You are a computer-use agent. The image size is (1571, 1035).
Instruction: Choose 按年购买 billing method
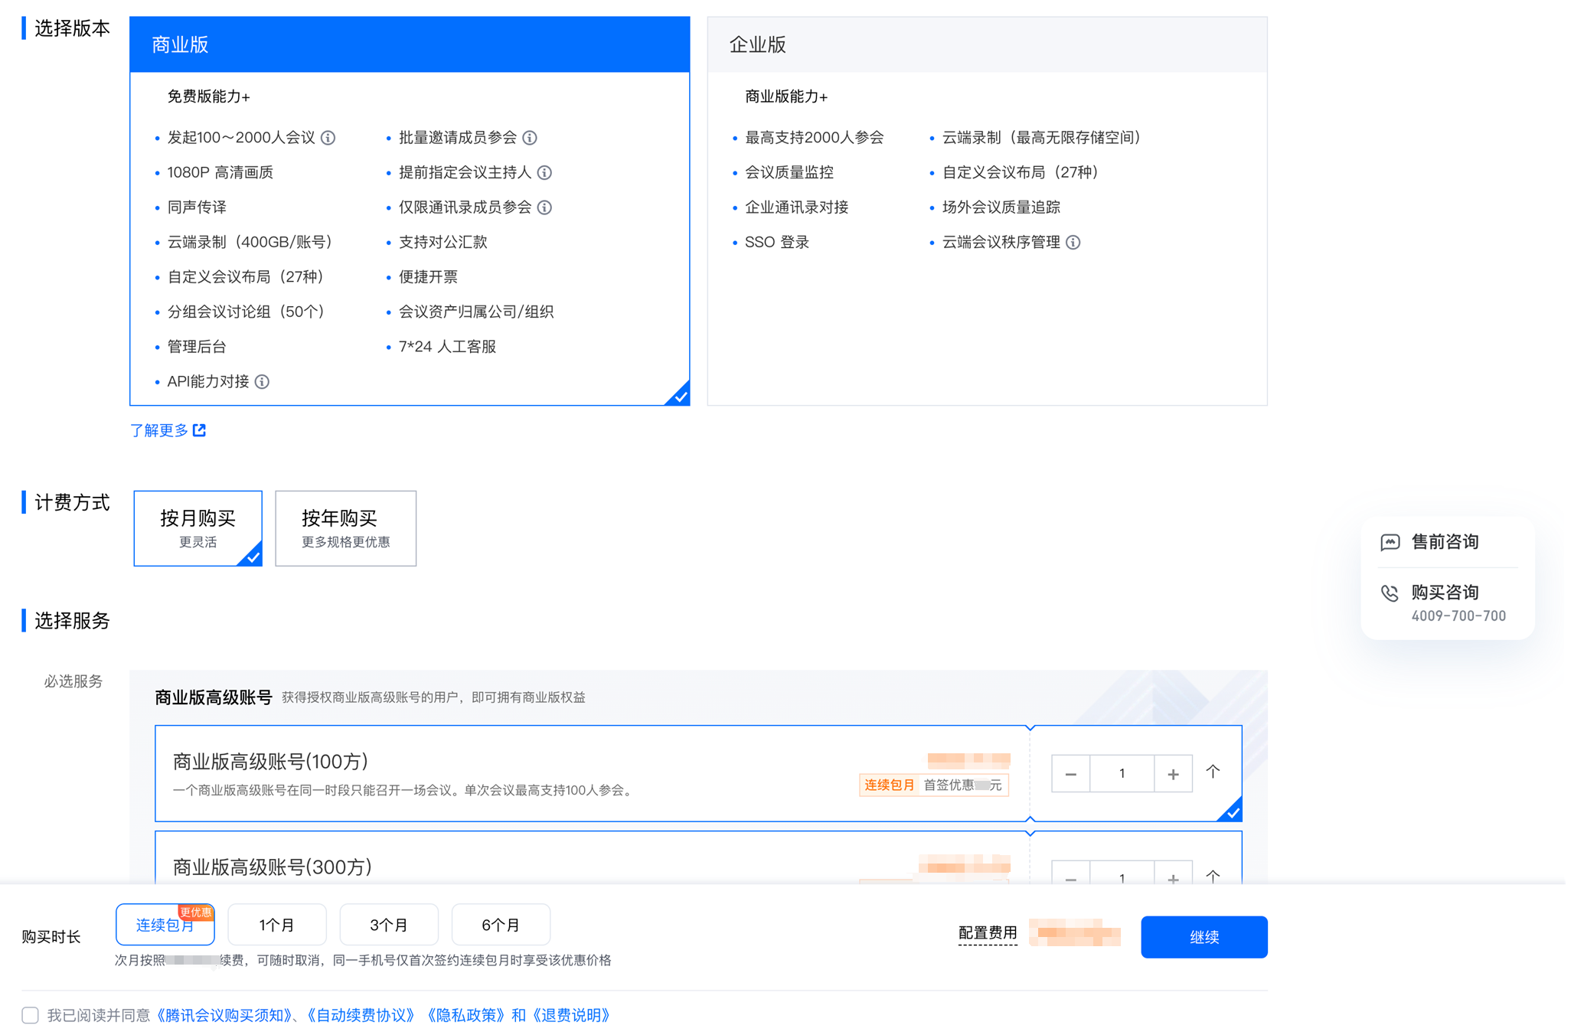pyautogui.click(x=345, y=528)
